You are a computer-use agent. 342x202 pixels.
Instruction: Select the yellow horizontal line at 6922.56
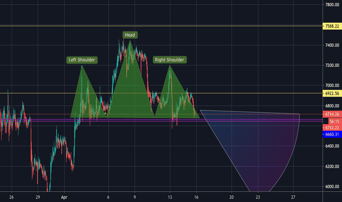click(x=161, y=93)
